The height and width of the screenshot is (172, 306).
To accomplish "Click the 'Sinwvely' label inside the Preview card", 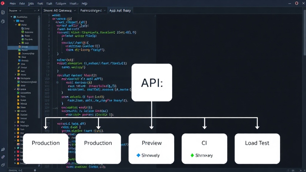I will coord(151,155).
